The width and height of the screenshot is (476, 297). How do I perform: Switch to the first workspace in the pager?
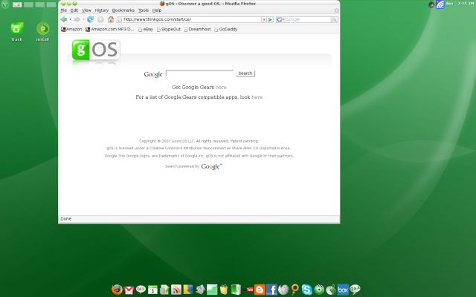[x=17, y=4]
